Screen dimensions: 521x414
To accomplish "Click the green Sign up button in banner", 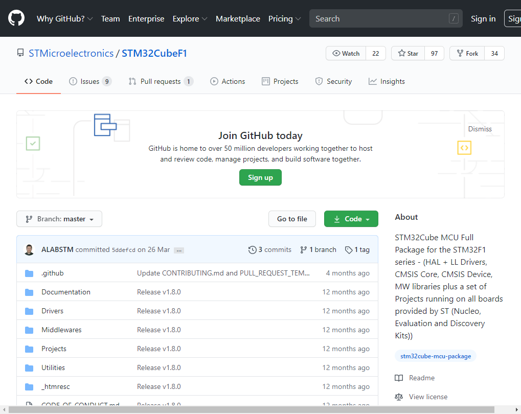I will coord(261,177).
